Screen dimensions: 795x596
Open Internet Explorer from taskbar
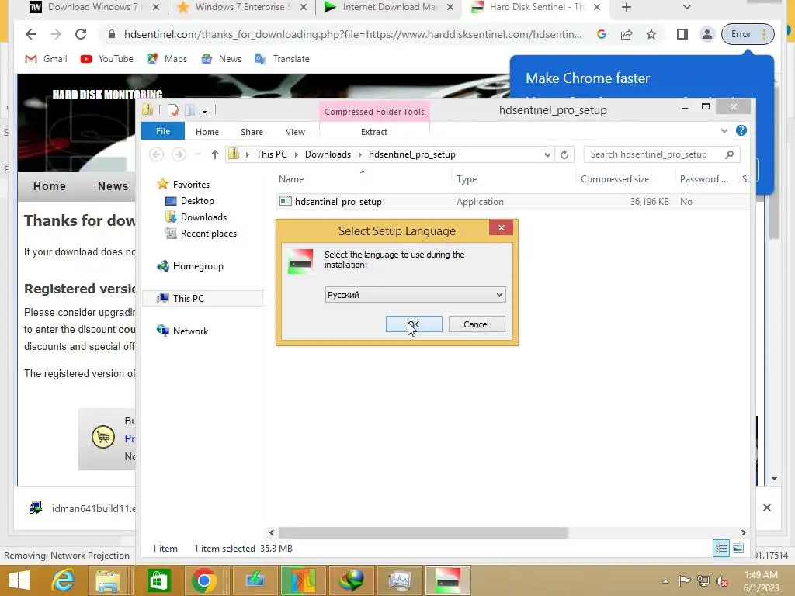coord(63,580)
